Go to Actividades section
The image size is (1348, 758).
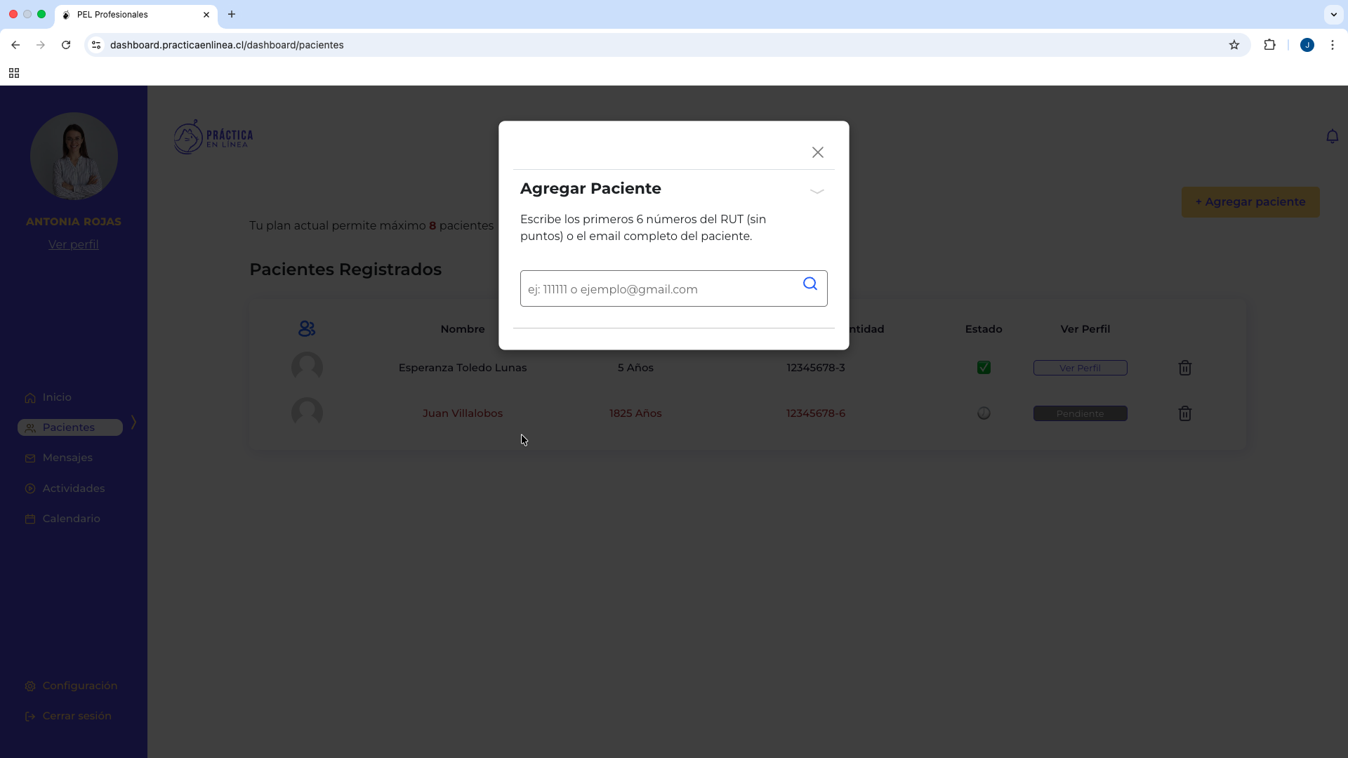pos(73,488)
